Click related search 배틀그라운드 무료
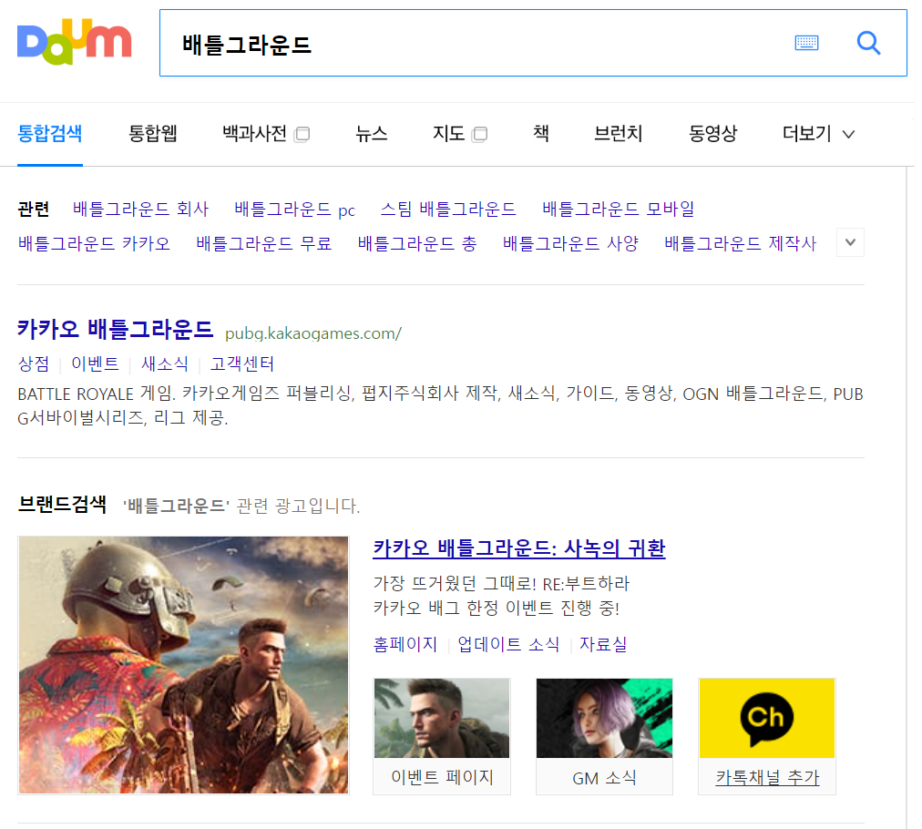 (264, 243)
